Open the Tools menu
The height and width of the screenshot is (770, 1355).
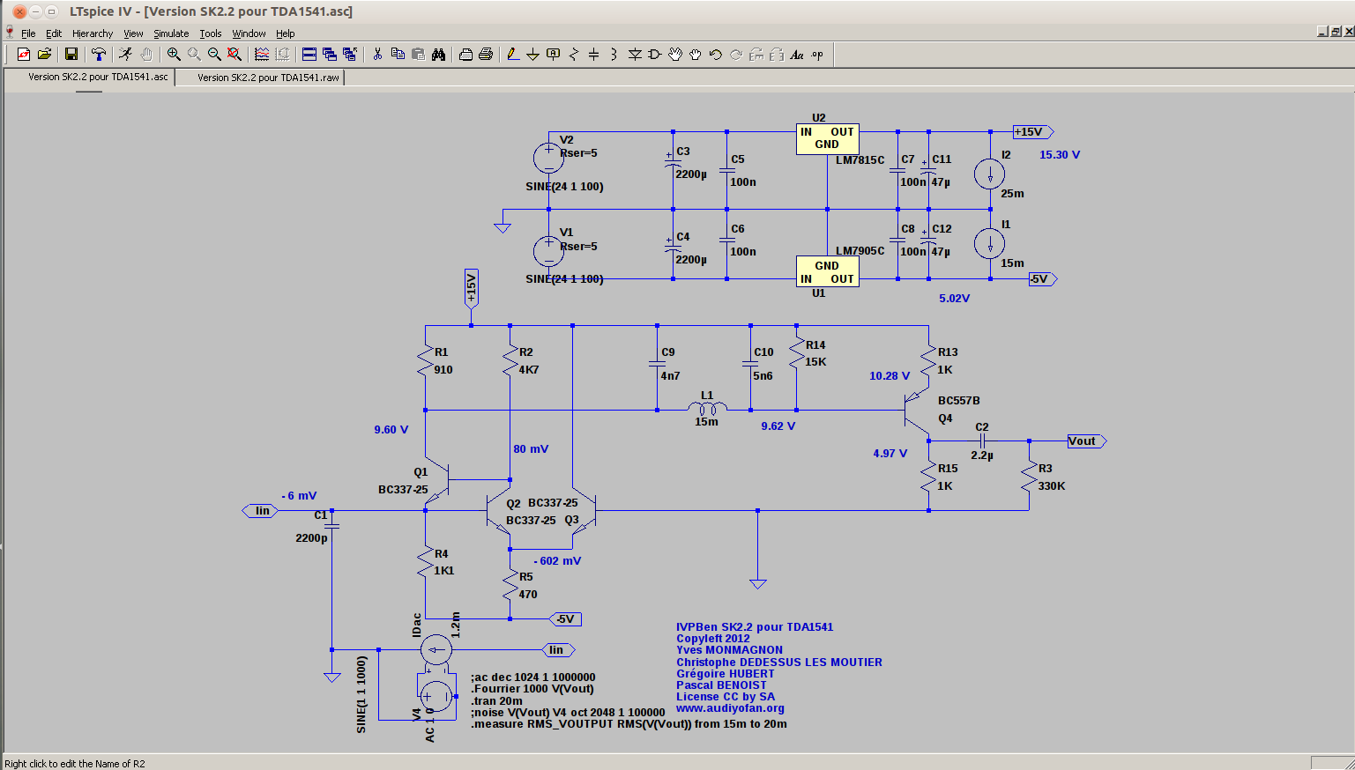click(x=211, y=33)
